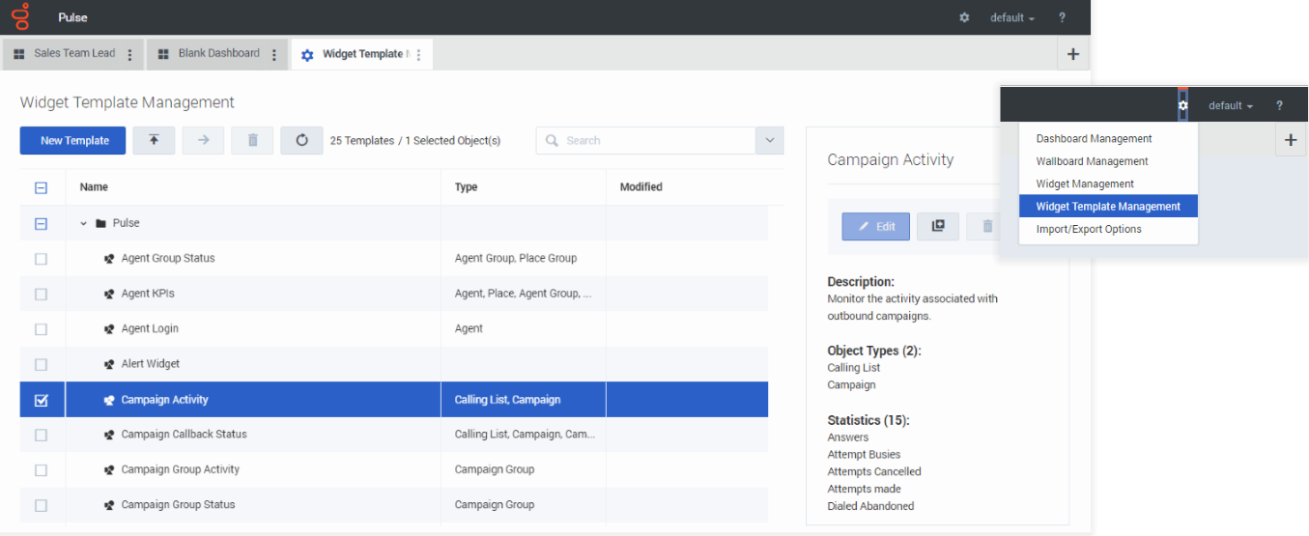The image size is (1309, 536).
Task: Collapse the Pulse folder
Action: [x=84, y=223]
